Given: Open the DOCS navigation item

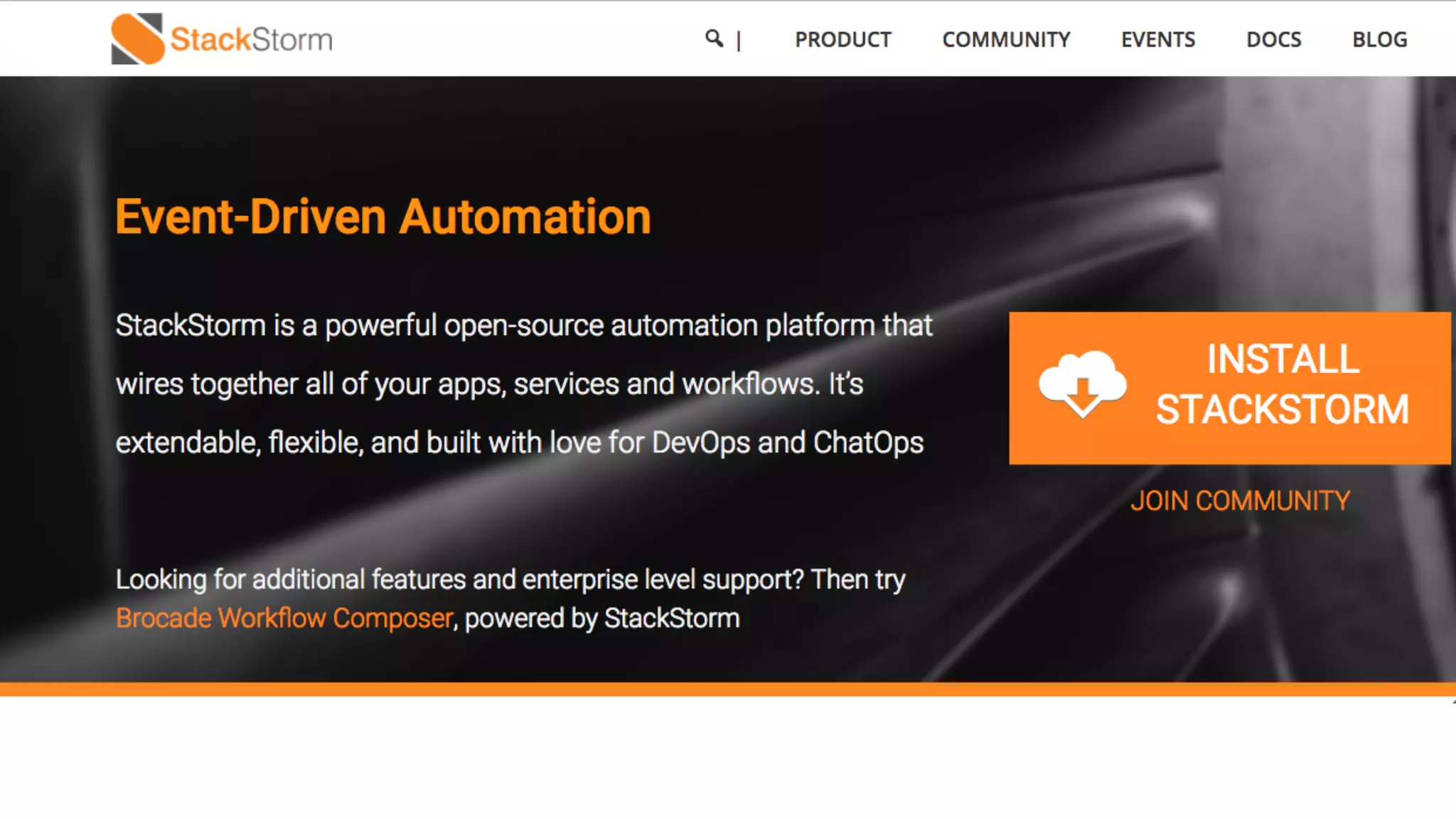Looking at the screenshot, I should click(1273, 40).
